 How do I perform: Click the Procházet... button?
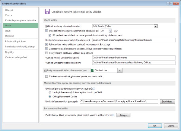click(x=167, y=102)
